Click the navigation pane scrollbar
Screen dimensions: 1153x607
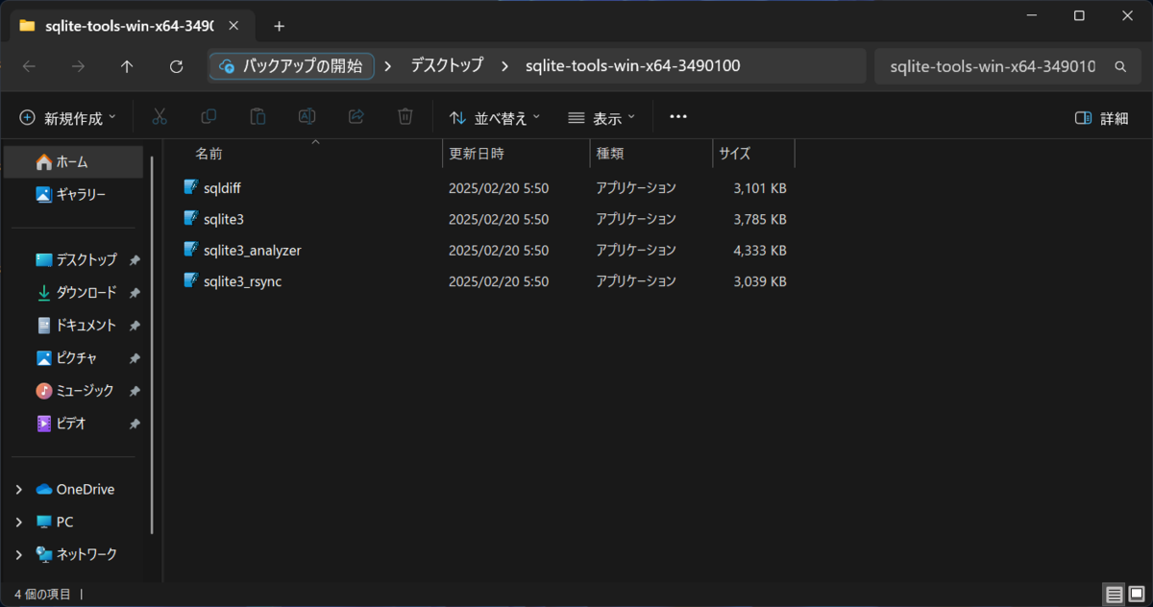tap(152, 346)
